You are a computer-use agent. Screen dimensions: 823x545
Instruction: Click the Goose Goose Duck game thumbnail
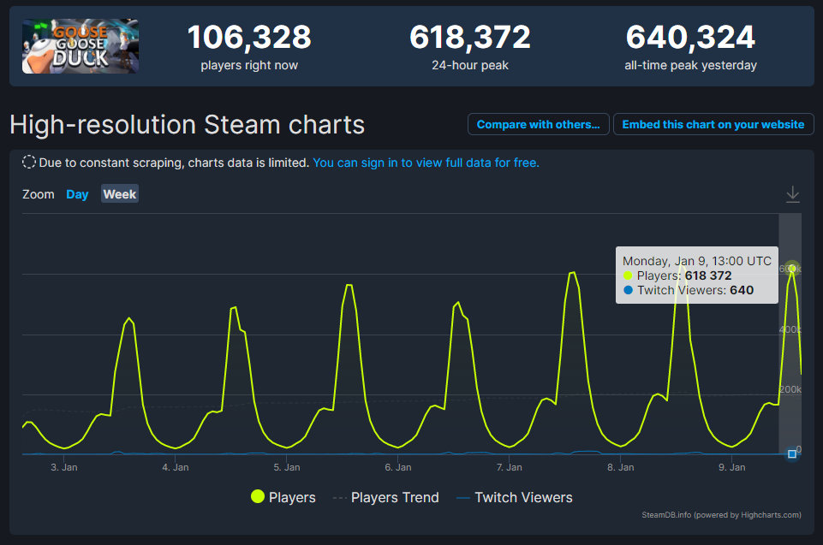pyautogui.click(x=81, y=46)
